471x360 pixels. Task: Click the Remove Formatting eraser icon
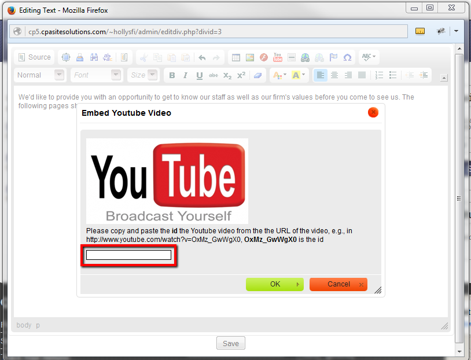[x=257, y=75]
